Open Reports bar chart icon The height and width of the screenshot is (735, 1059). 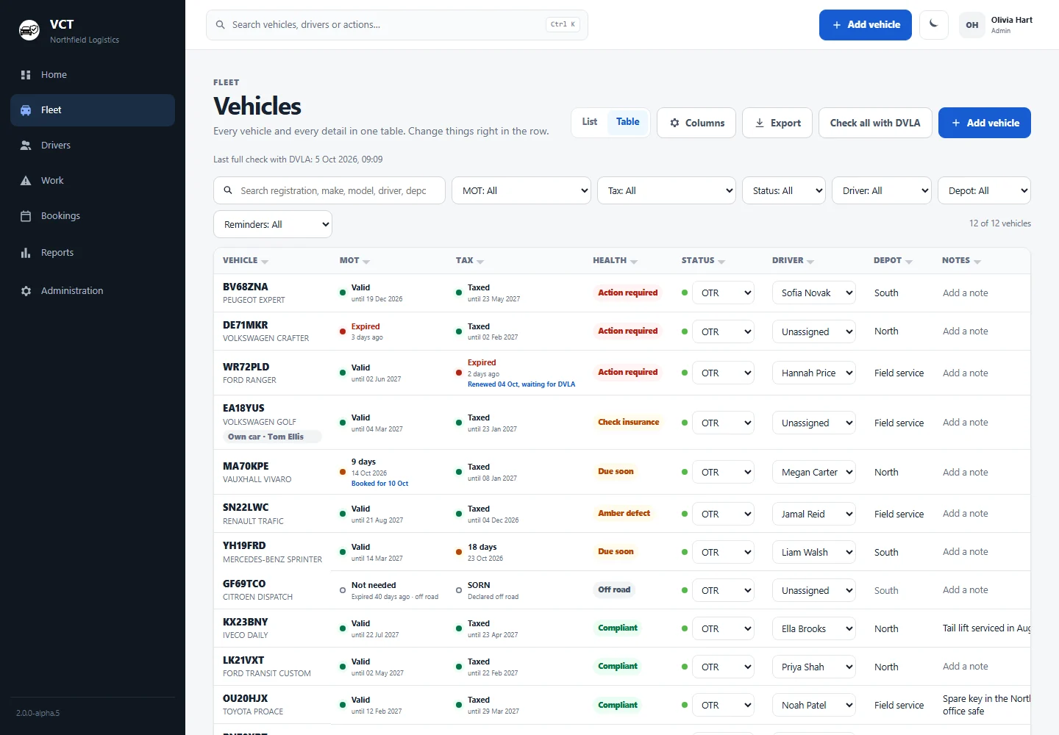26,253
